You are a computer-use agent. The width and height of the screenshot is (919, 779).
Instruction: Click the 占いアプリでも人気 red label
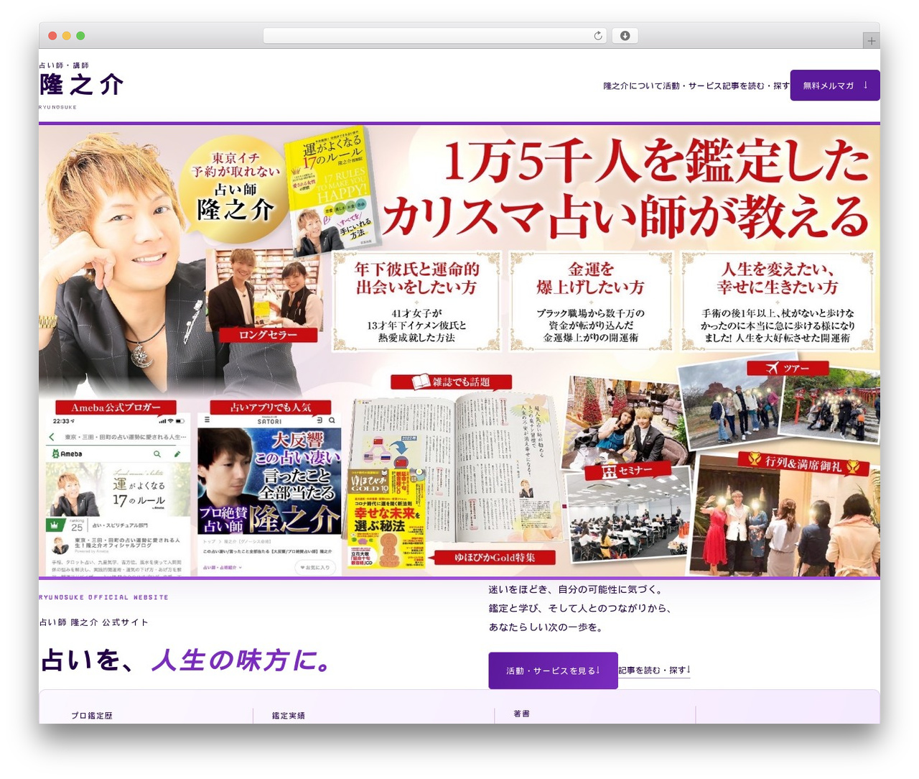(271, 407)
